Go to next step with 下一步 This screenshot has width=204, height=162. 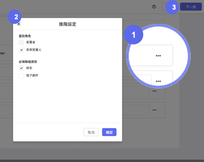click(191, 7)
